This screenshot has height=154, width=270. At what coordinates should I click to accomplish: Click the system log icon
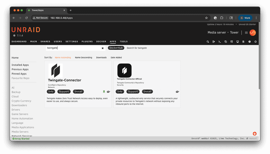[x=244, y=42]
